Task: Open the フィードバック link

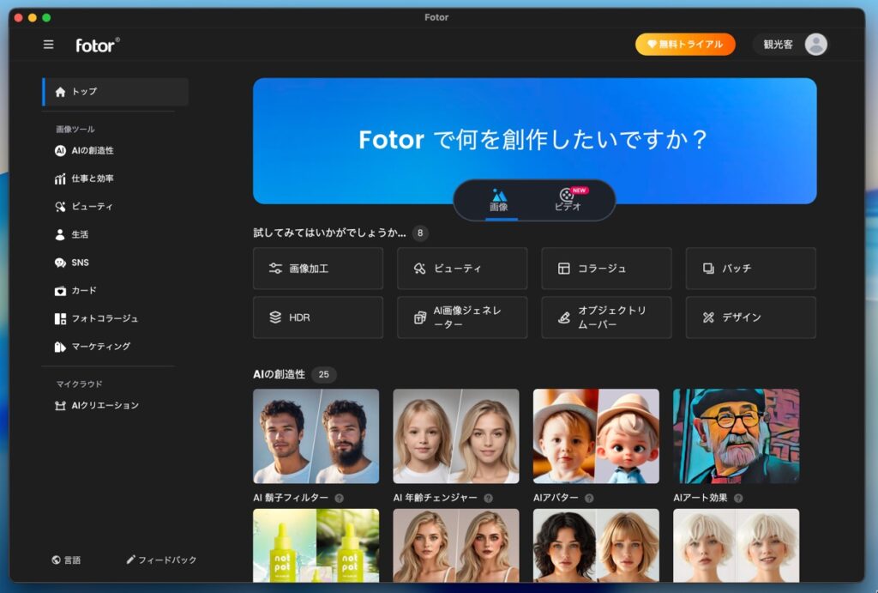Action: [x=161, y=560]
